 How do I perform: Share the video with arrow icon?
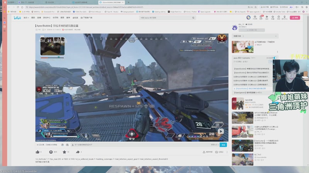pos(78,152)
